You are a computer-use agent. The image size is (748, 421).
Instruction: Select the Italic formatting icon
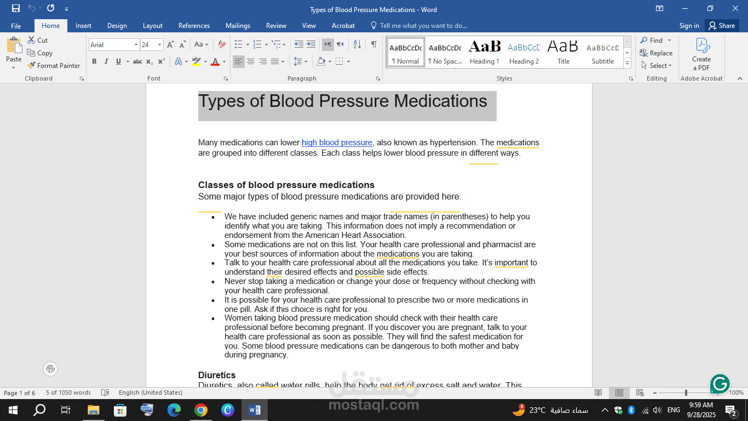[106, 61]
